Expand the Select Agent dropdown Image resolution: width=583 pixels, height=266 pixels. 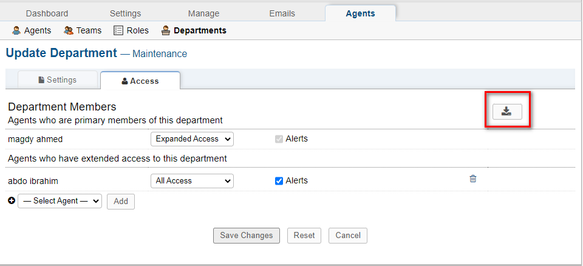pos(60,201)
